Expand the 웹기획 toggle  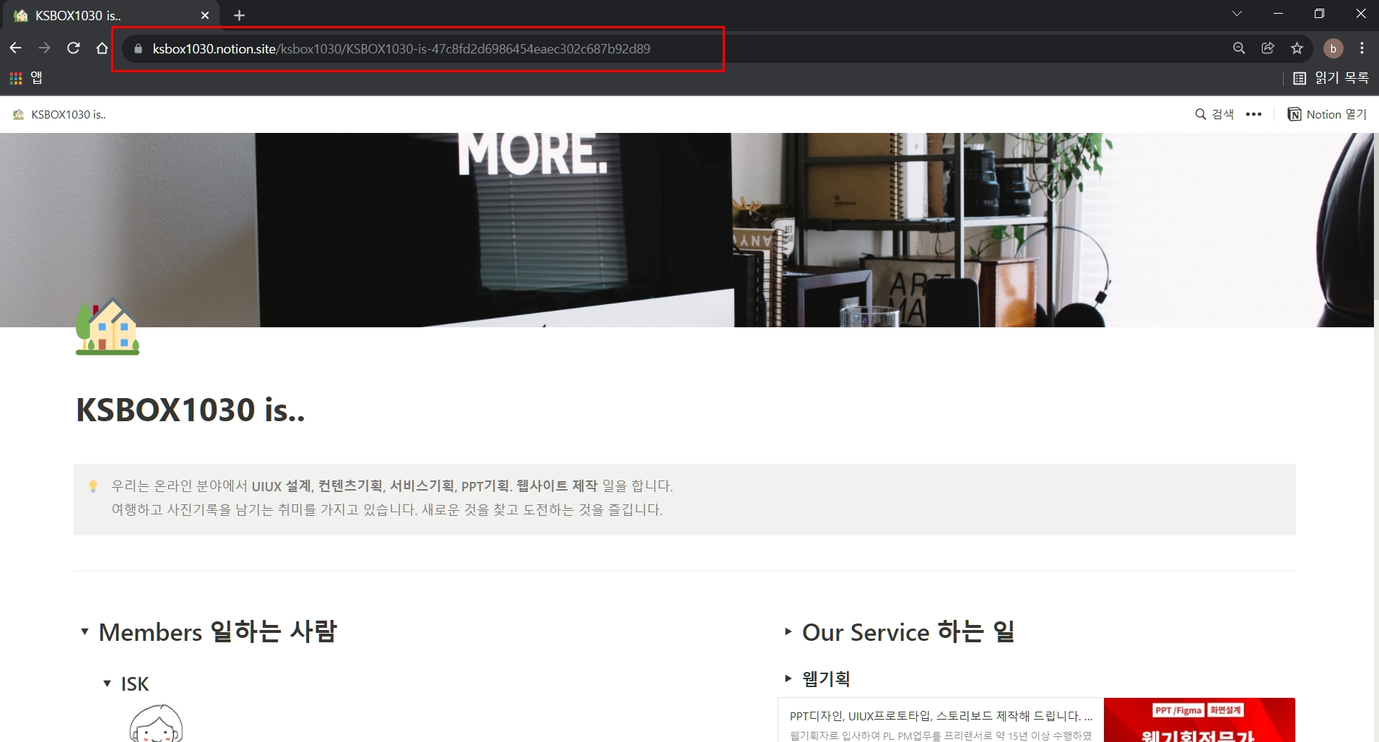[x=788, y=678]
